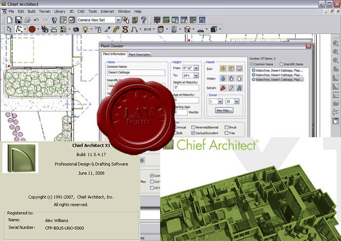Screen dimensions: 341x241
Task: Save the plan using the floppy disk icon
Action: point(18,20)
